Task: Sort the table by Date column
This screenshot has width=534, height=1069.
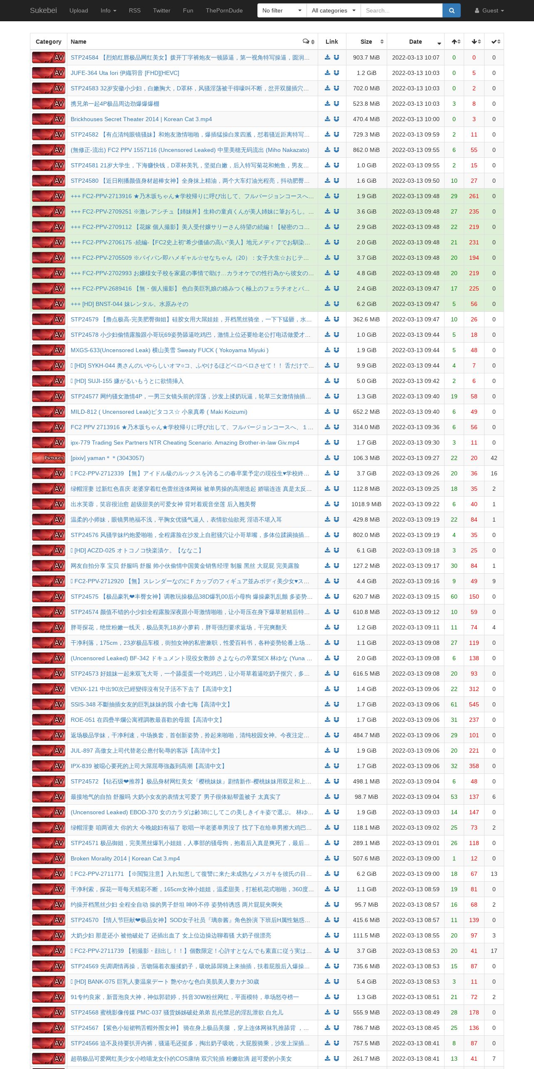Action: tap(415, 42)
